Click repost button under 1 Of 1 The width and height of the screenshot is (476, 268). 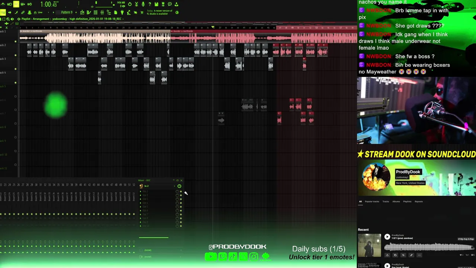point(403,255)
